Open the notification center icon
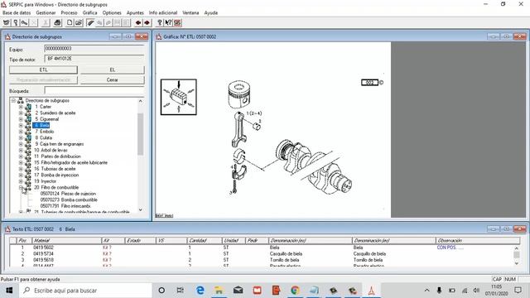The height and width of the screenshot is (298, 530). click(518, 291)
